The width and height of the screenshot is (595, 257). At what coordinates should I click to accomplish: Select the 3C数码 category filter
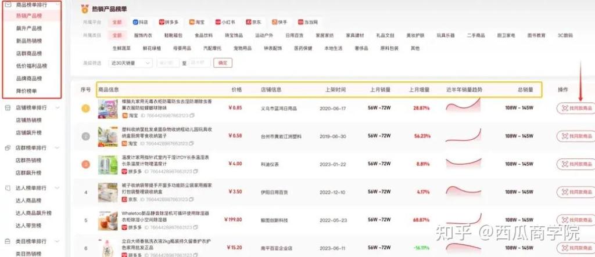(x=565, y=35)
